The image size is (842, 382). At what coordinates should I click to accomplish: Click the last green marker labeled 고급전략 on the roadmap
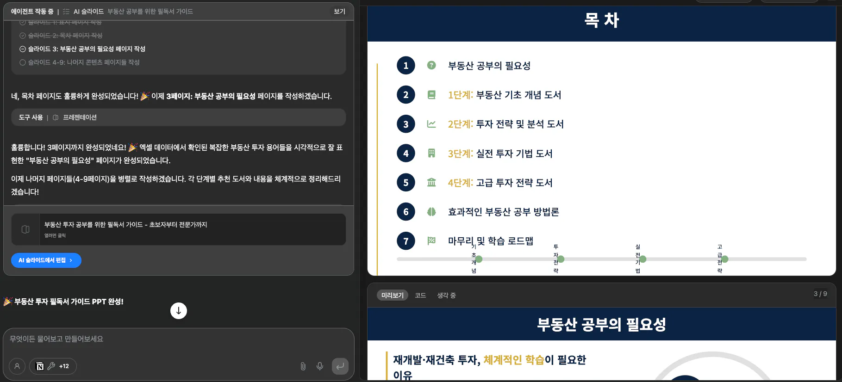click(x=725, y=259)
